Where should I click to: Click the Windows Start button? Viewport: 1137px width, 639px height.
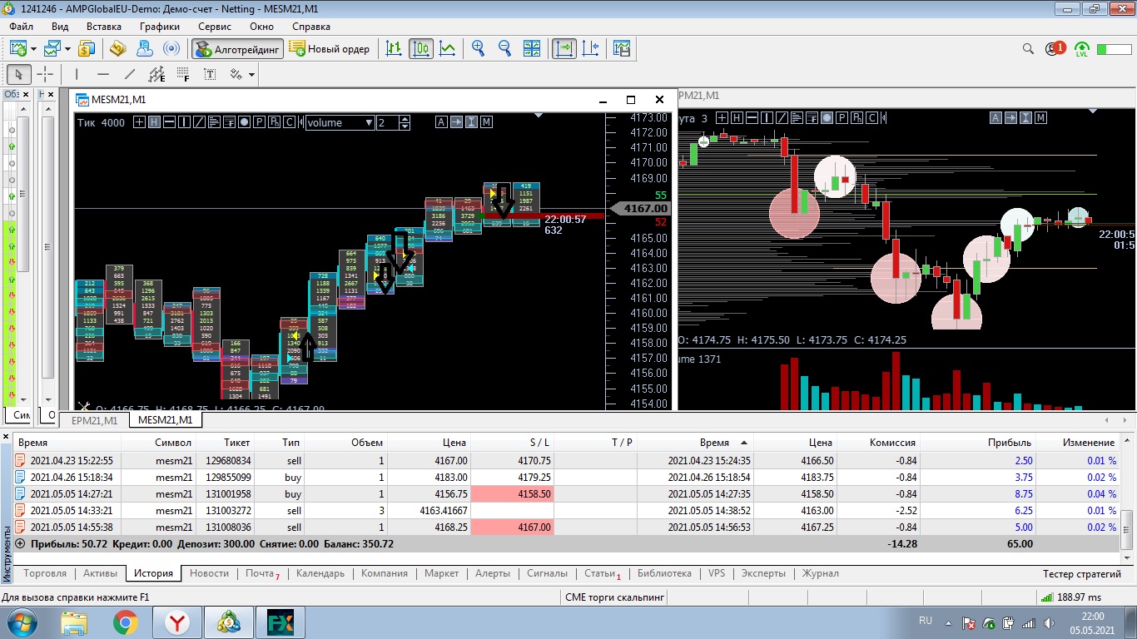tap(20, 622)
